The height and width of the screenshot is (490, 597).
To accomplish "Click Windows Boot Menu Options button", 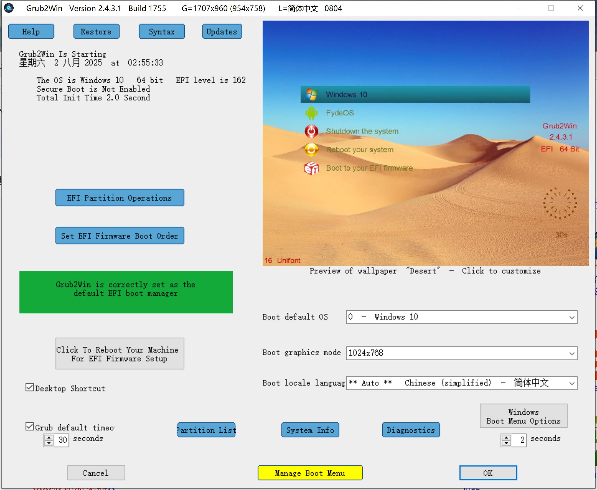I will pos(524,416).
